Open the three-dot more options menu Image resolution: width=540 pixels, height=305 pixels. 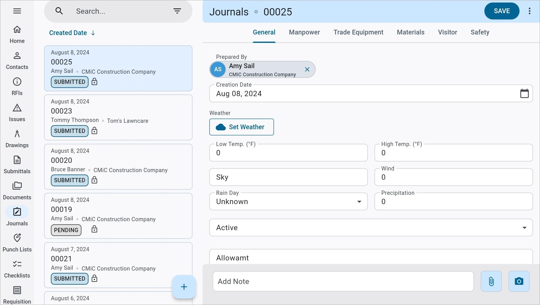pyautogui.click(x=529, y=11)
